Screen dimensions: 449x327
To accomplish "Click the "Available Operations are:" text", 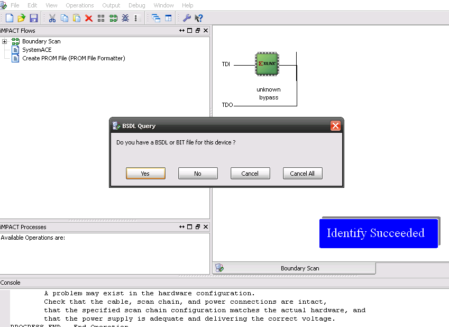I will [33, 238].
